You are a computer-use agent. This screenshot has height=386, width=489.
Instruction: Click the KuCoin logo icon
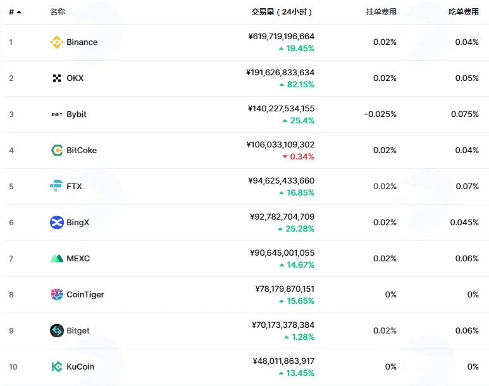pyautogui.click(x=57, y=366)
